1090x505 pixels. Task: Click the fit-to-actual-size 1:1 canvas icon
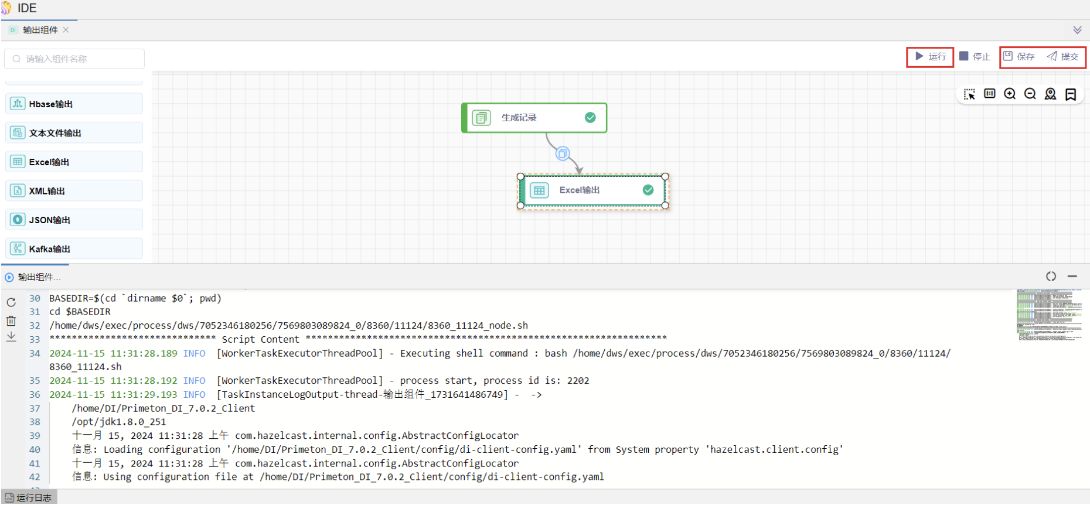click(x=990, y=94)
